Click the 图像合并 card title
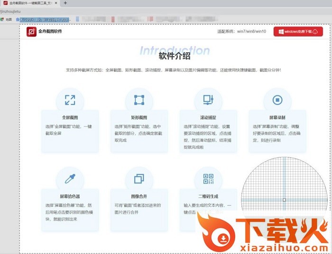This screenshot has height=254, width=332. (x=139, y=196)
